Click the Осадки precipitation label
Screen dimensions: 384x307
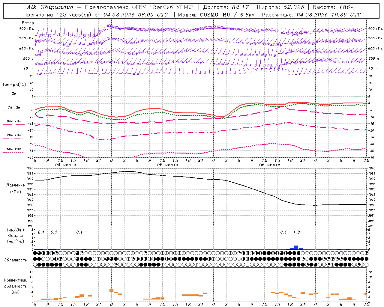[x=16, y=236]
